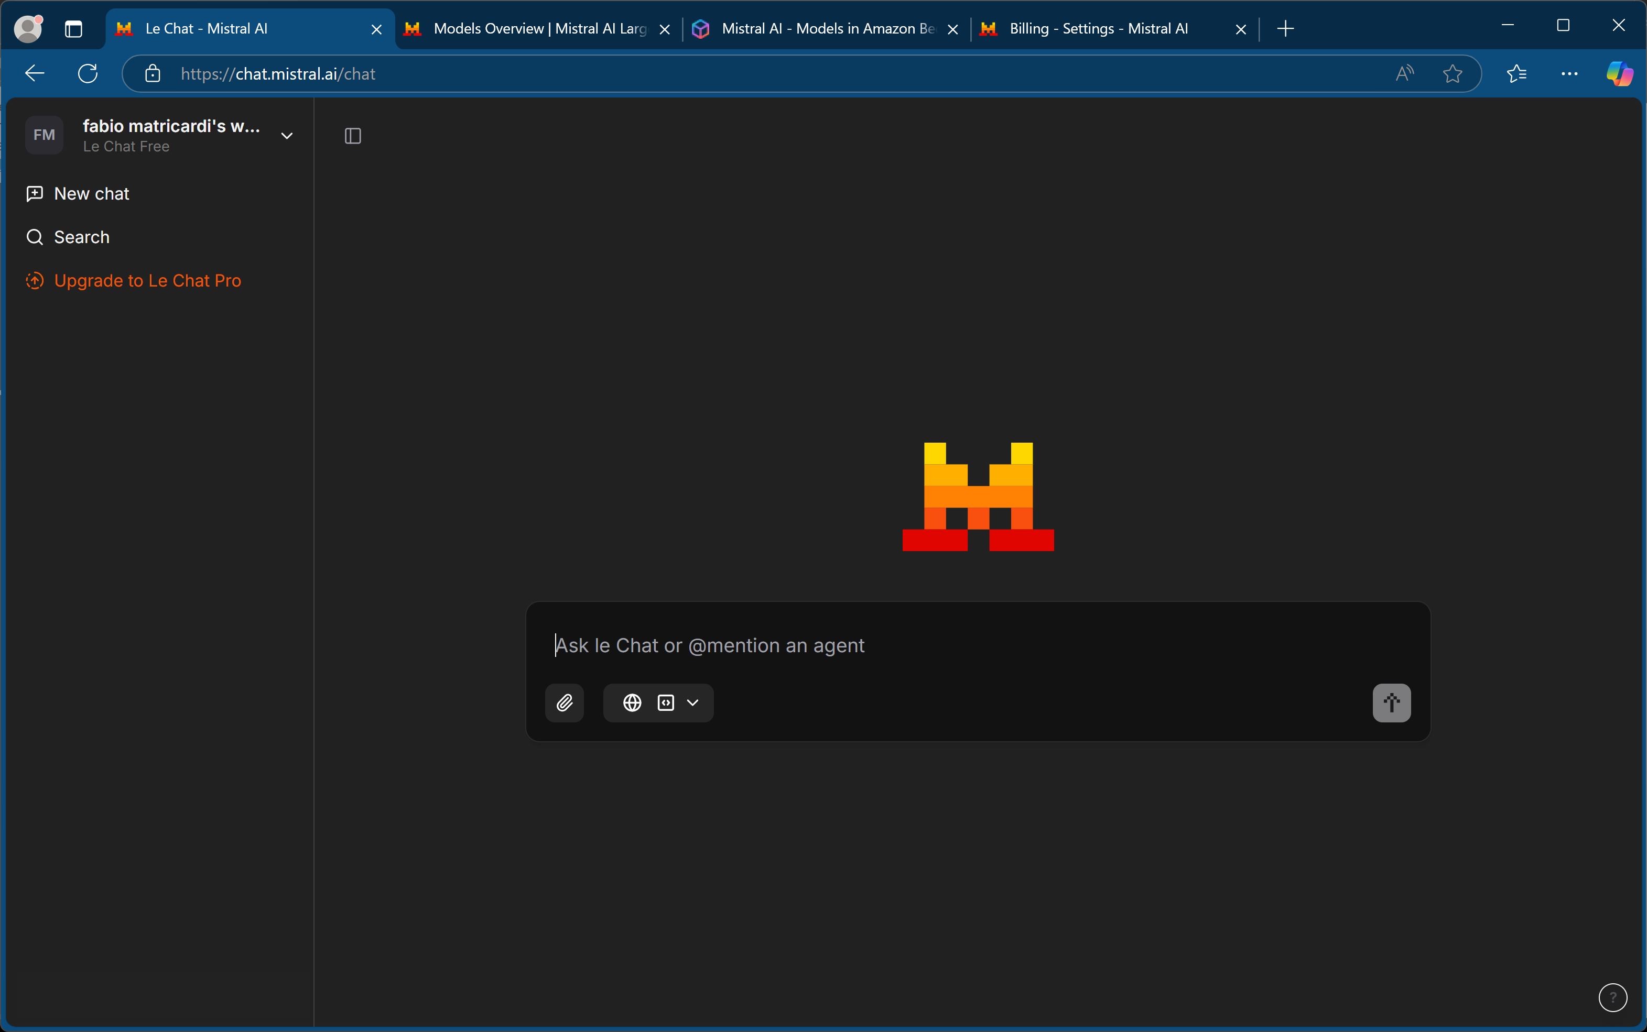Toggle the web search globe icon

(632, 702)
